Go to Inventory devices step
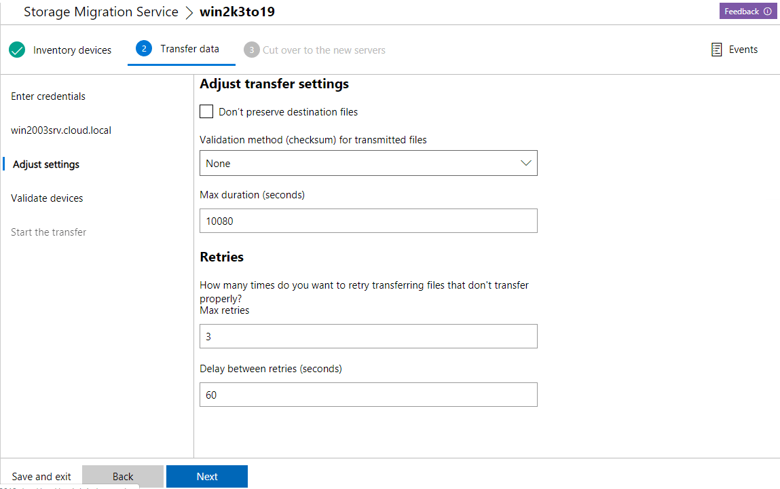 tap(72, 50)
